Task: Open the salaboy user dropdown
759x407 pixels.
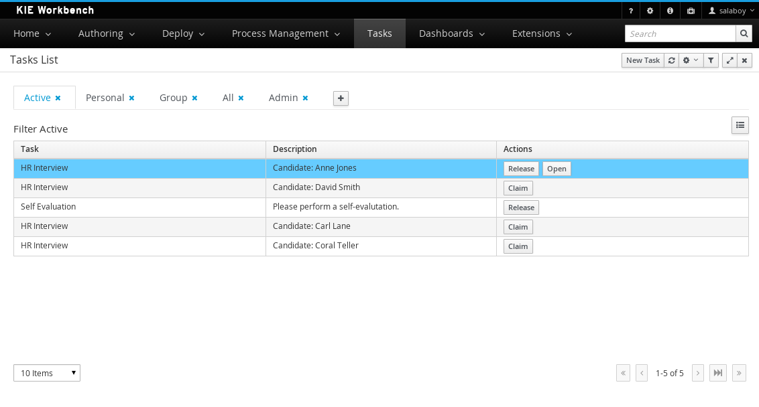Action: (732, 11)
